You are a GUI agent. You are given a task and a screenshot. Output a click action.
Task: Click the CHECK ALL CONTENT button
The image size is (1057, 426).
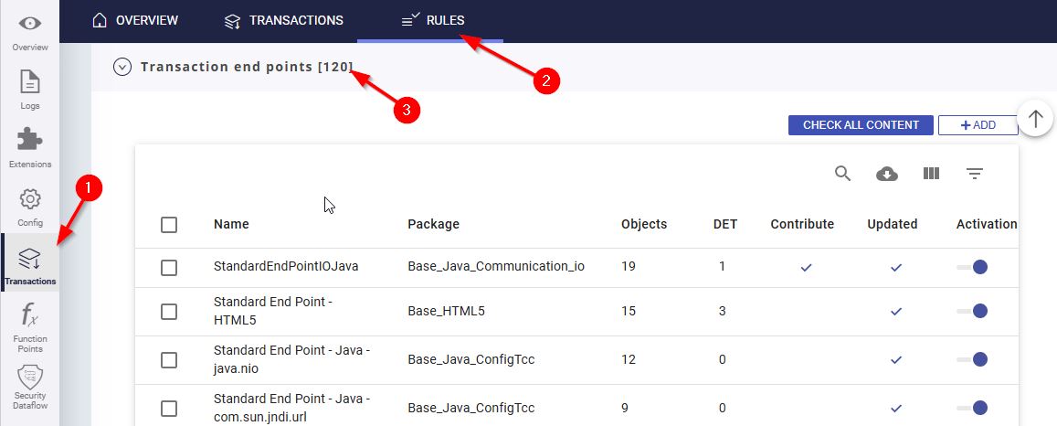click(861, 125)
